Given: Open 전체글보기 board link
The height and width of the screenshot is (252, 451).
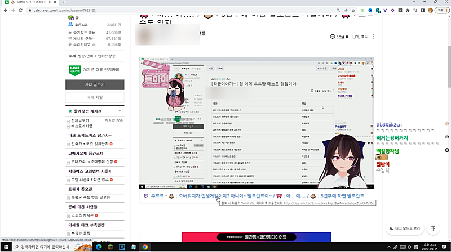Looking at the screenshot, I should pyautogui.click(x=80, y=120).
